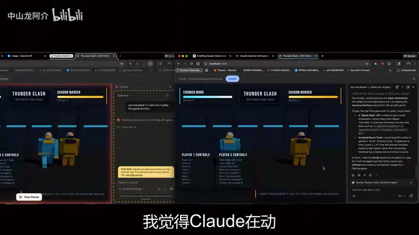Click the 'Press key: d' action row
The height and width of the screenshot is (235, 419).
point(127,127)
